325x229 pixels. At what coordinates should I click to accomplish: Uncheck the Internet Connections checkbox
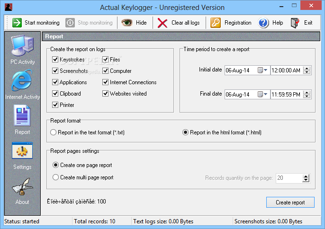106,82
